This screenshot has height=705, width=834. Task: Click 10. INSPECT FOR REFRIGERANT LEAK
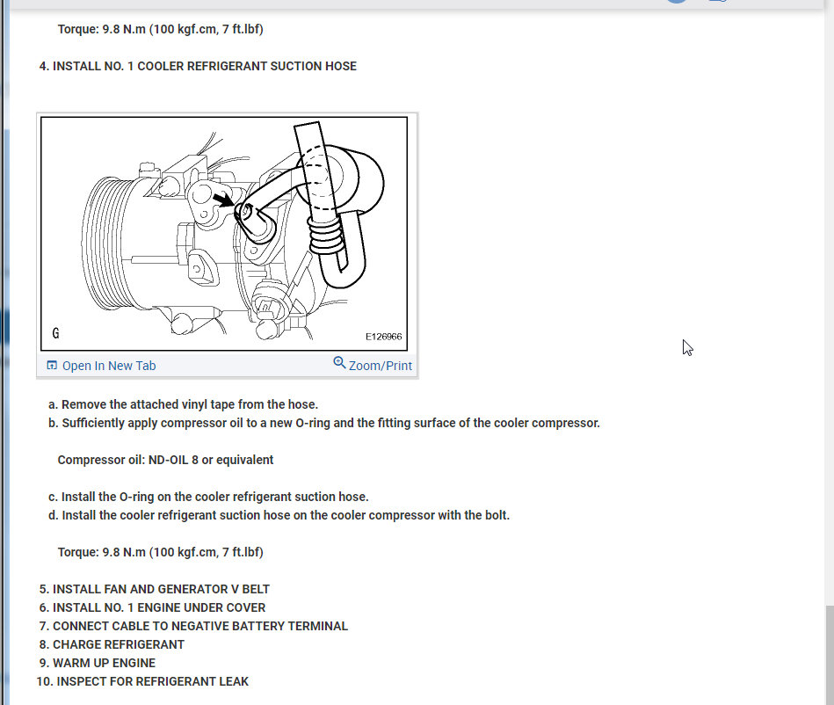pyautogui.click(x=142, y=681)
